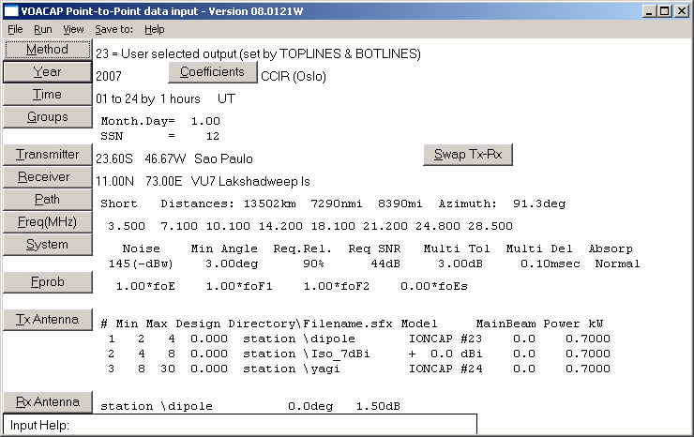Click the Freq(MHz) button
This screenshot has height=437, width=694.
[47, 222]
